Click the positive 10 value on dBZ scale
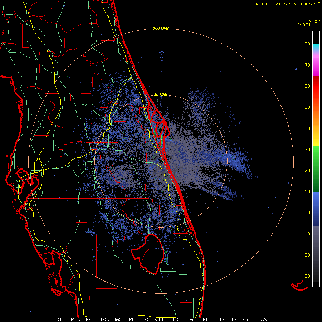This screenshot has width=322, height=322. point(307,192)
